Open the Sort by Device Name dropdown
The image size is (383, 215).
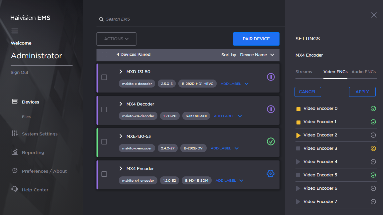(257, 55)
